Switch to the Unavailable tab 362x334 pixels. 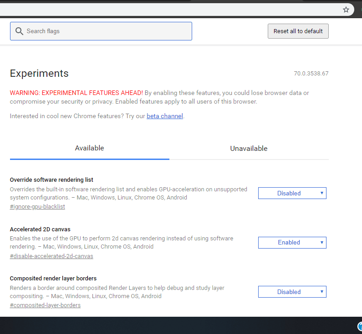click(x=249, y=149)
